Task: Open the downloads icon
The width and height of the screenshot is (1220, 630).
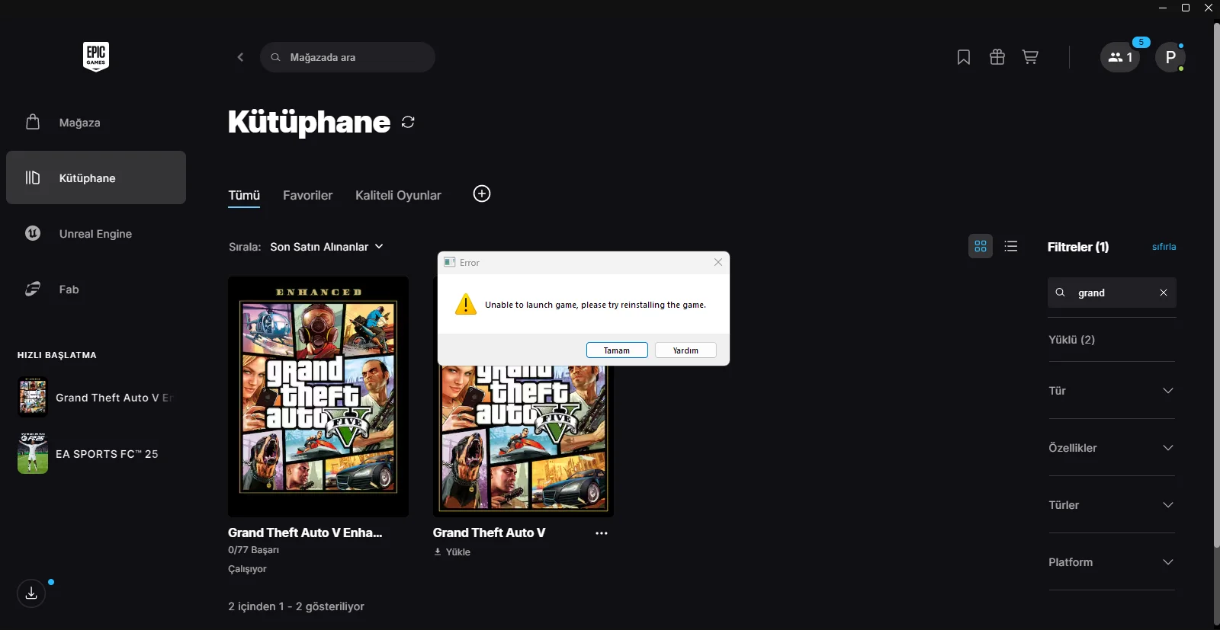Action: [31, 593]
